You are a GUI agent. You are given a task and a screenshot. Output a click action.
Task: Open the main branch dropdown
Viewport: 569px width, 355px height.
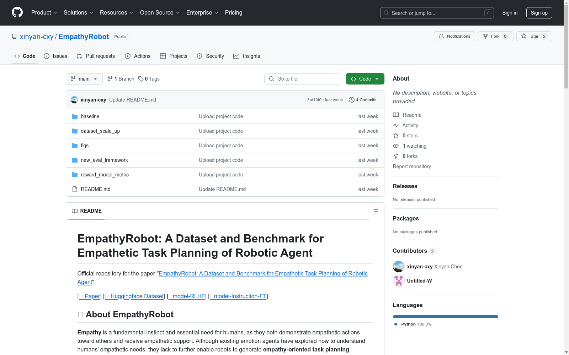(x=84, y=79)
